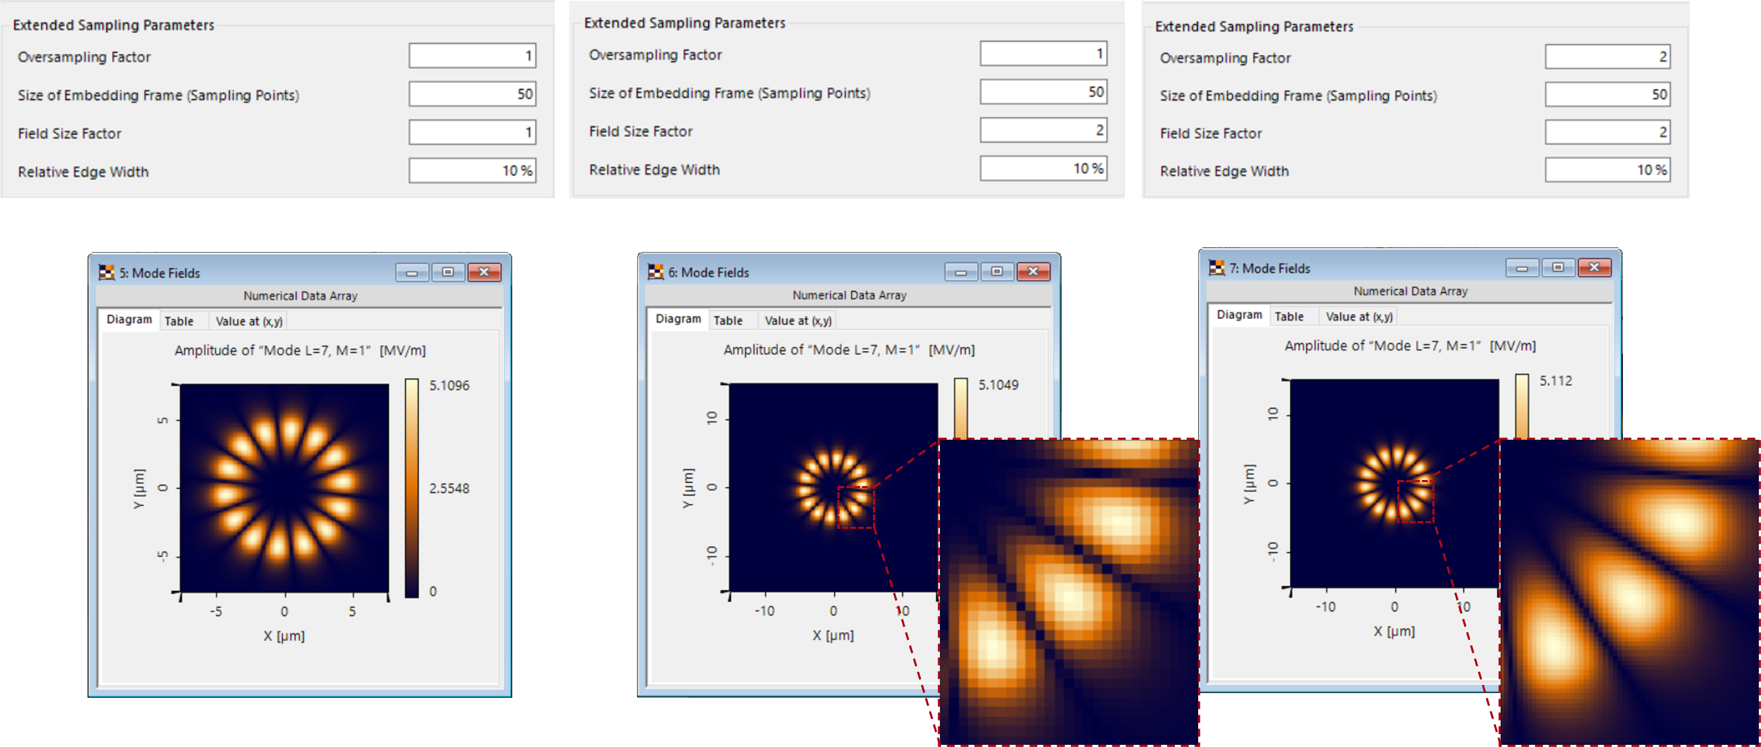Open Table tab in window 7: Mode Fields
This screenshot has height=747, width=1761.
click(1289, 316)
